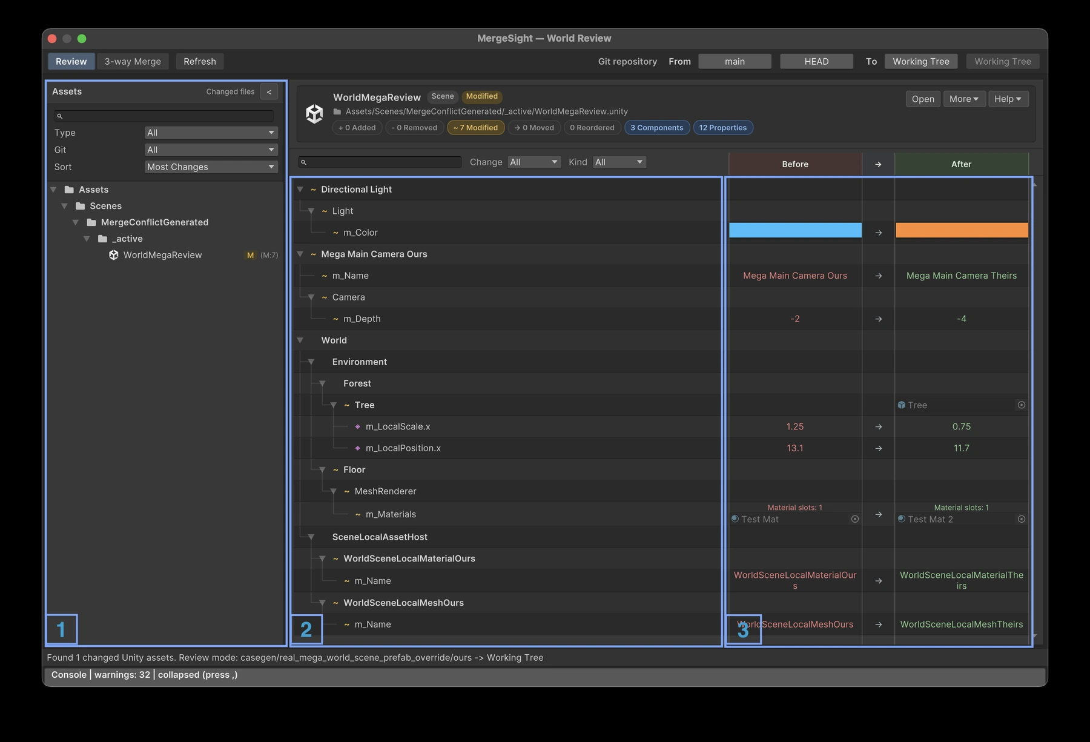Open the Kind filter dropdown
This screenshot has width=1090, height=742.
(619, 162)
